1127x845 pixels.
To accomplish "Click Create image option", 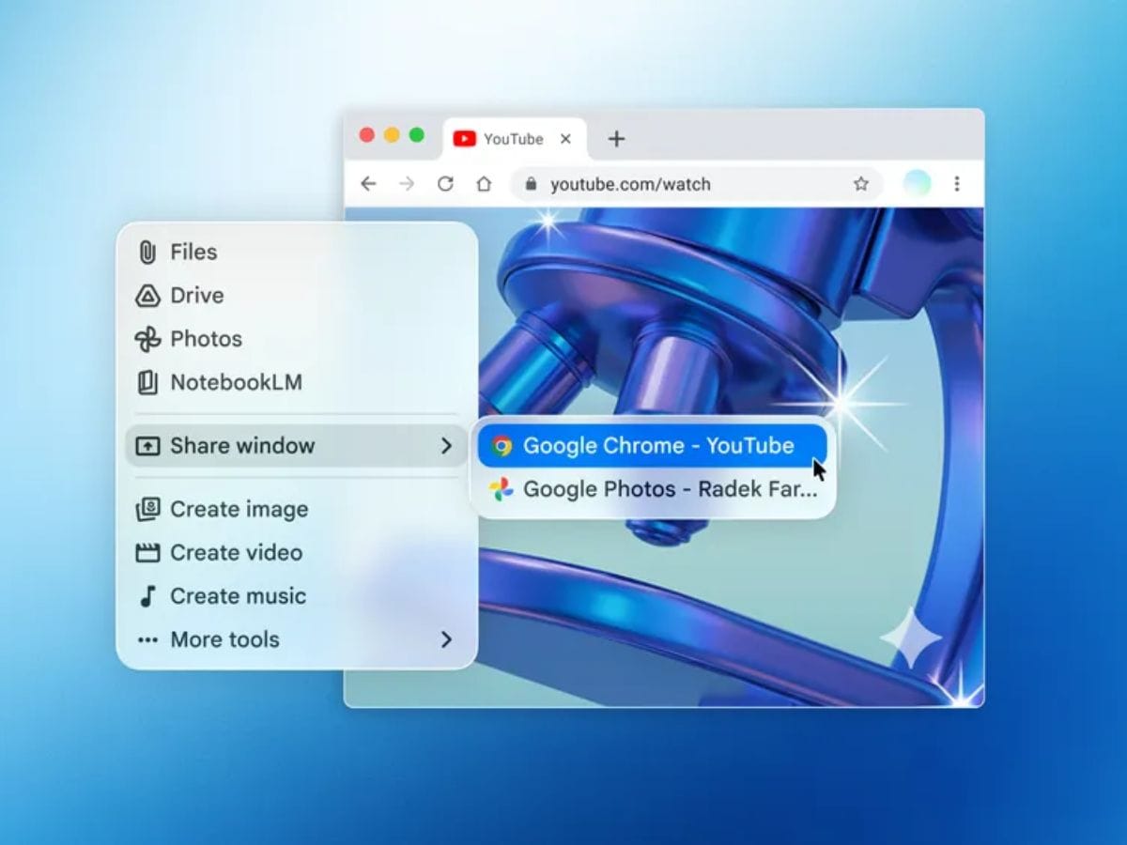I will (238, 510).
